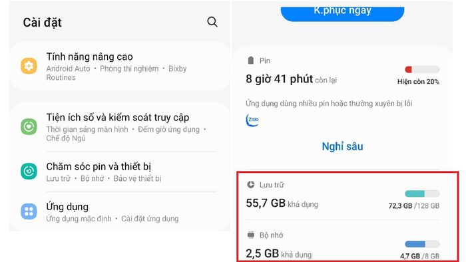
Task: Open the search magnifier in Cài đặt
Action: tap(212, 22)
